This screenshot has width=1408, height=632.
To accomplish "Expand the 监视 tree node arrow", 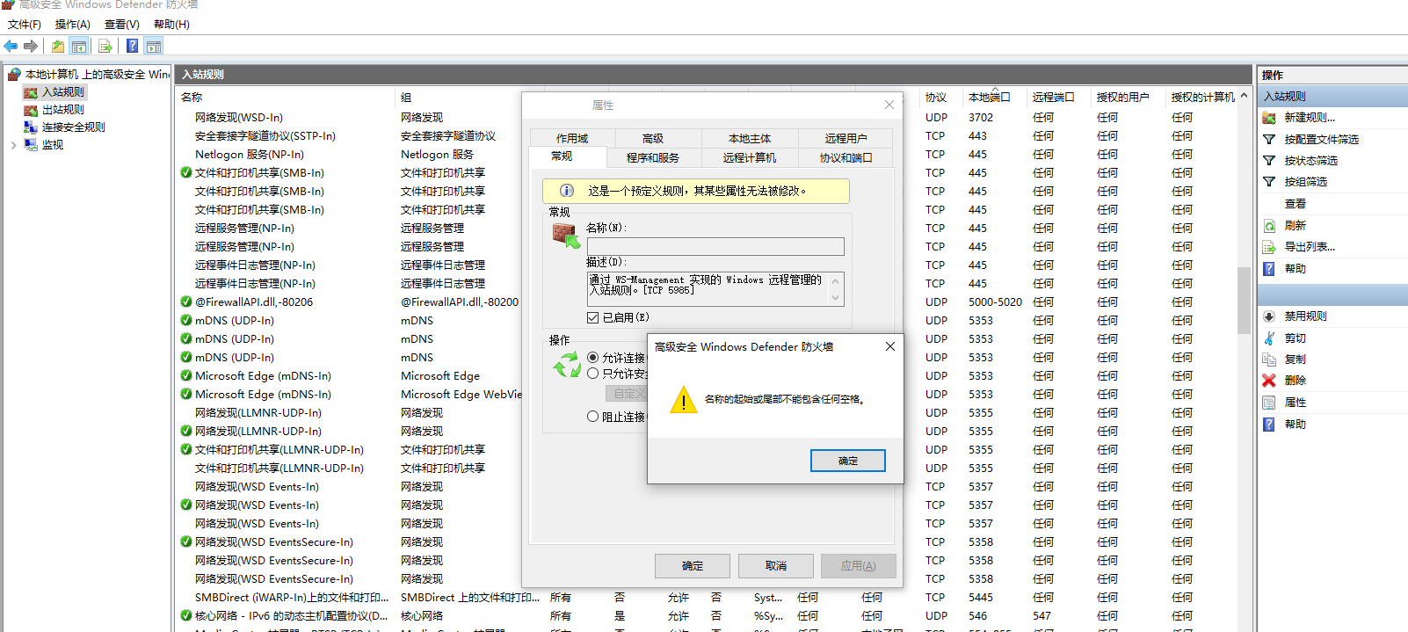I will click(14, 145).
